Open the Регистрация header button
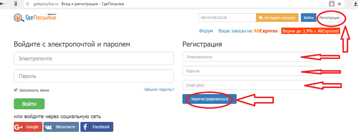Screen dimensions: 358x132 click(x=329, y=17)
